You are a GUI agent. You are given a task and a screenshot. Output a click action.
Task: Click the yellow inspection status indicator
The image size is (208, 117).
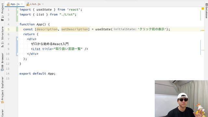coord(203,9)
